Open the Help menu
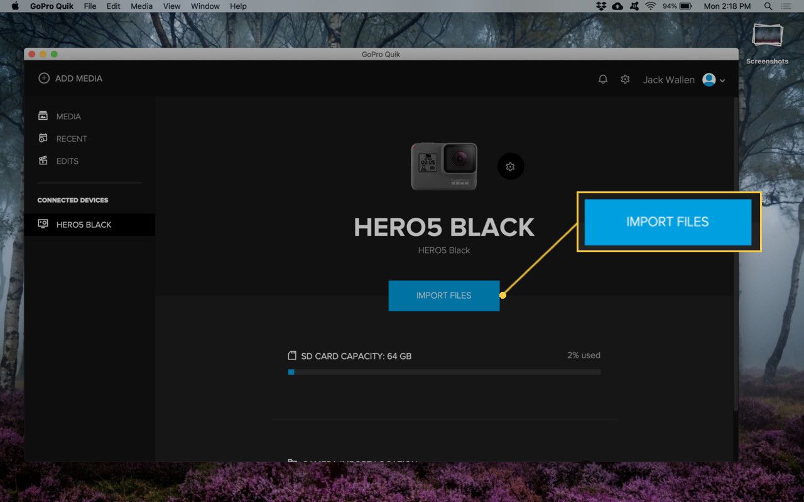The height and width of the screenshot is (502, 804). point(238,6)
